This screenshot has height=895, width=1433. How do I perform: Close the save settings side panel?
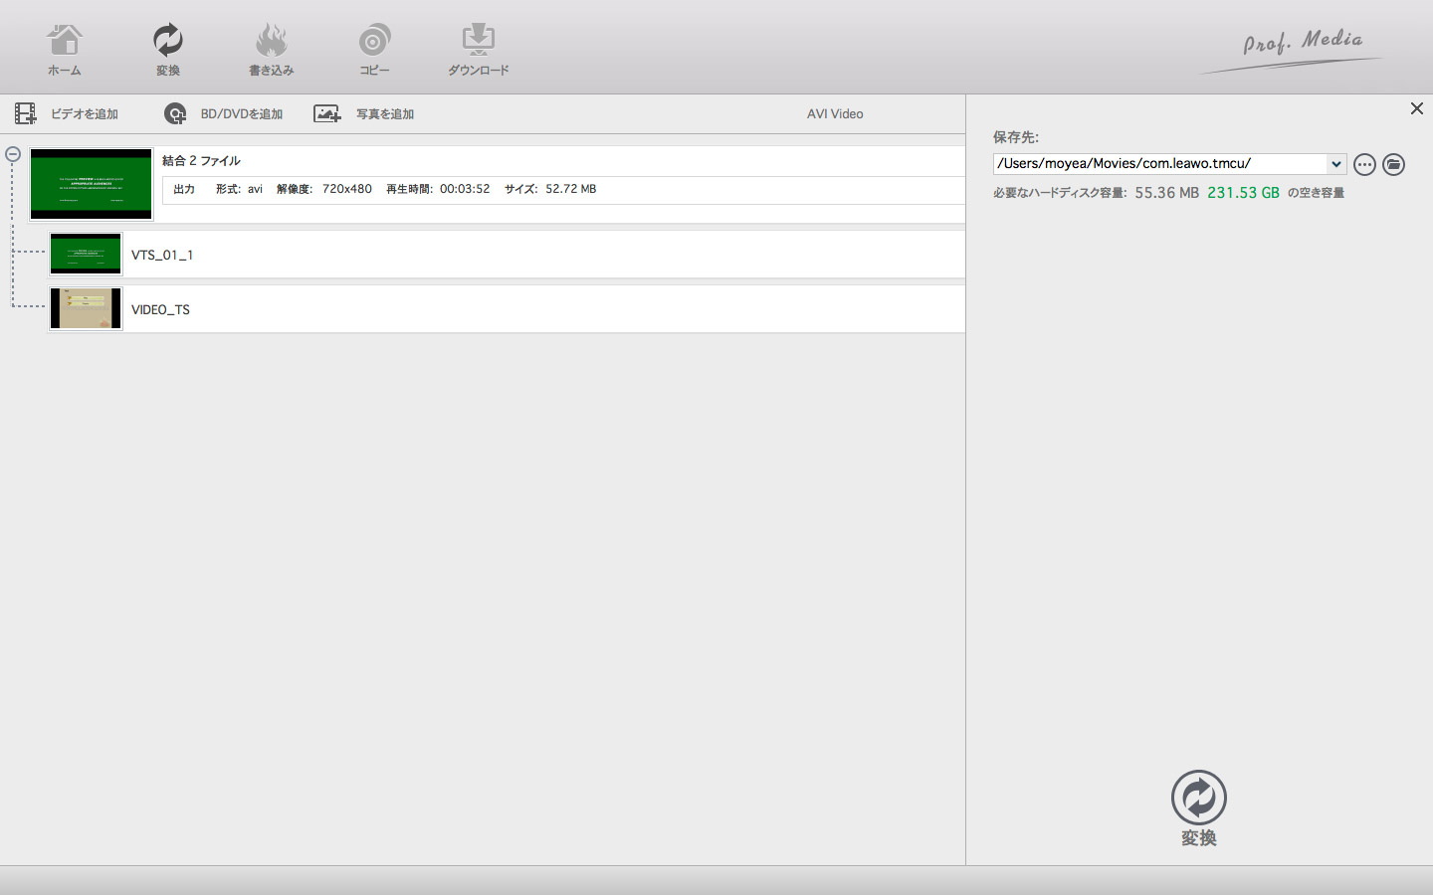1416,108
